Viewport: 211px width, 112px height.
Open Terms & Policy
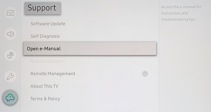45,99
